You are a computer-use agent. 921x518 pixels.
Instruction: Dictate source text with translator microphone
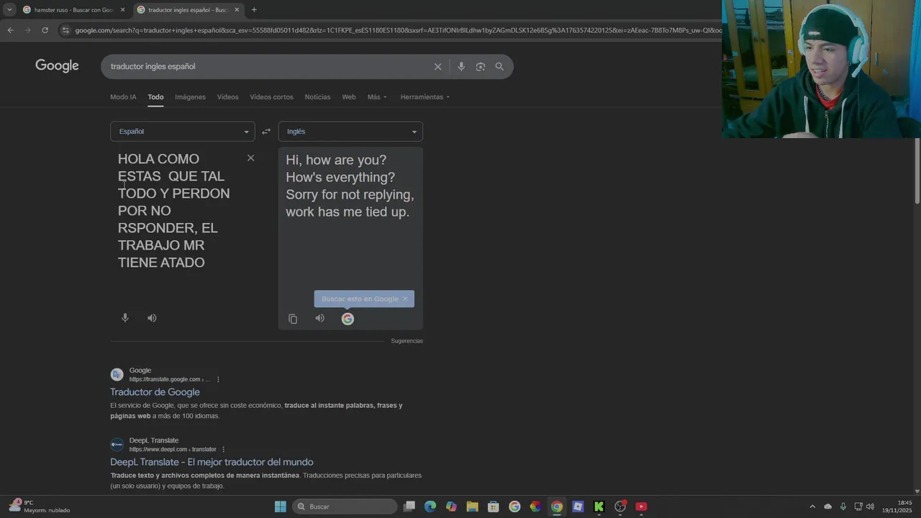click(x=124, y=318)
